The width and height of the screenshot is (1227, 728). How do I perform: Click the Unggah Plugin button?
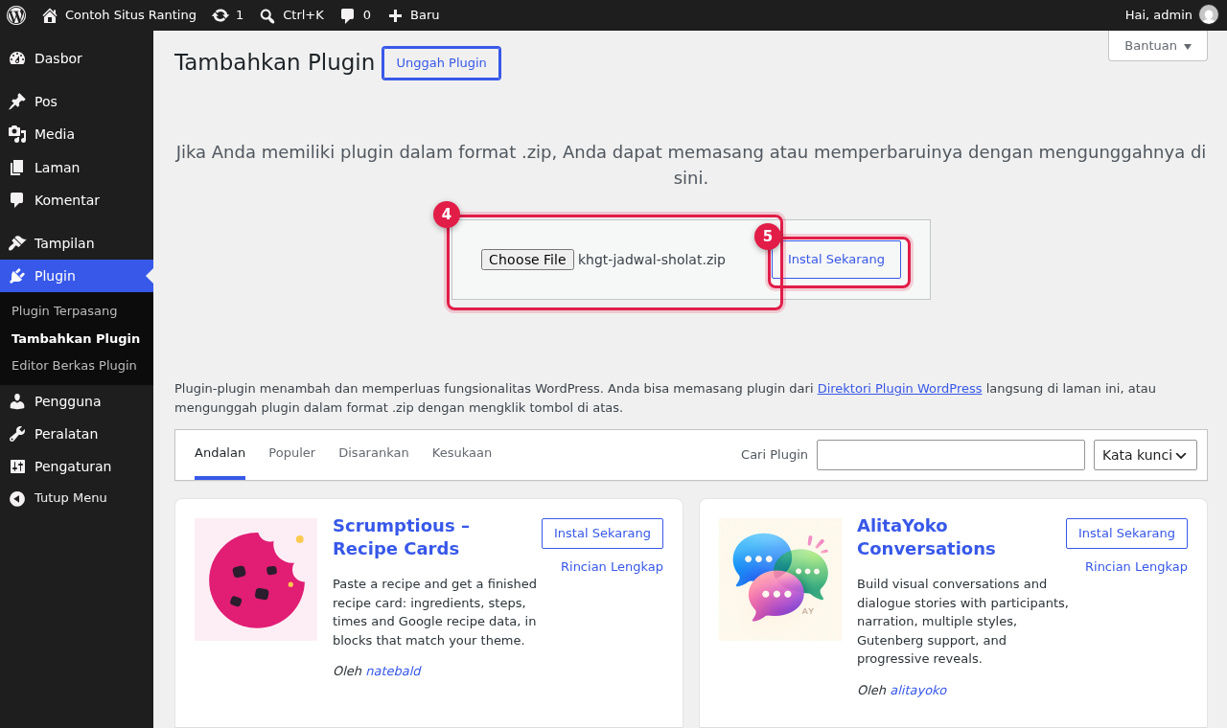(441, 63)
